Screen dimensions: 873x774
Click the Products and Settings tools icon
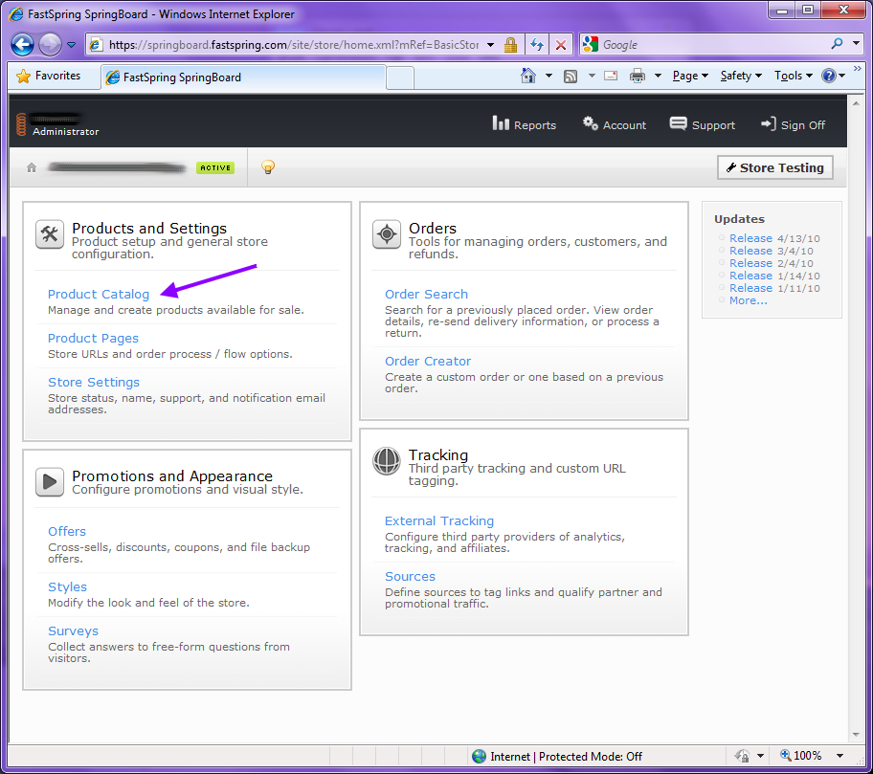coord(50,233)
